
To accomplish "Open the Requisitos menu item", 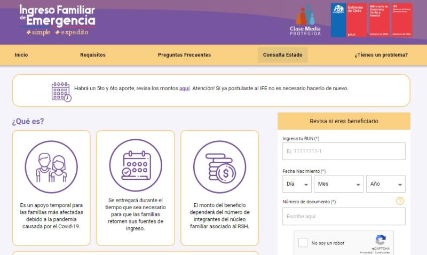I will coord(93,55).
